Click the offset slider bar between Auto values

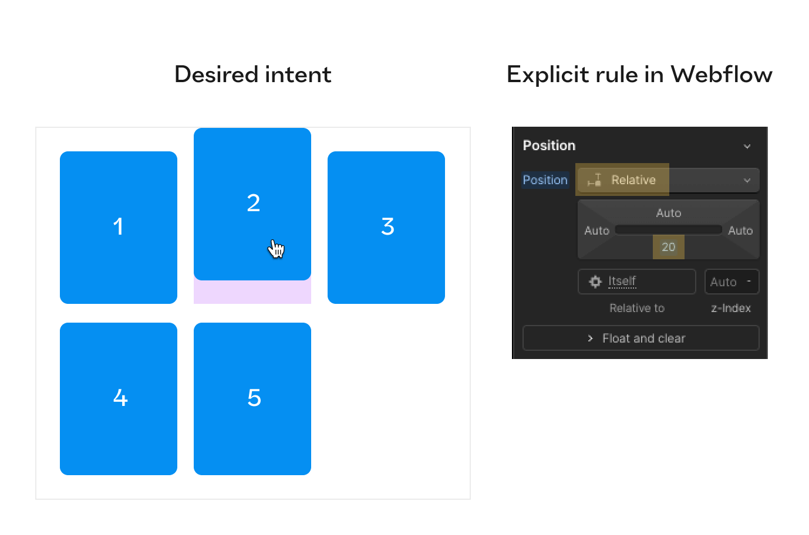[x=668, y=229]
